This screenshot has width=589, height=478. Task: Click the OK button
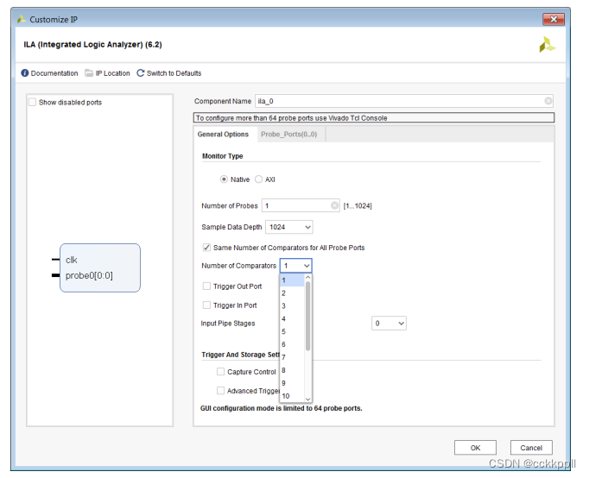coord(475,448)
